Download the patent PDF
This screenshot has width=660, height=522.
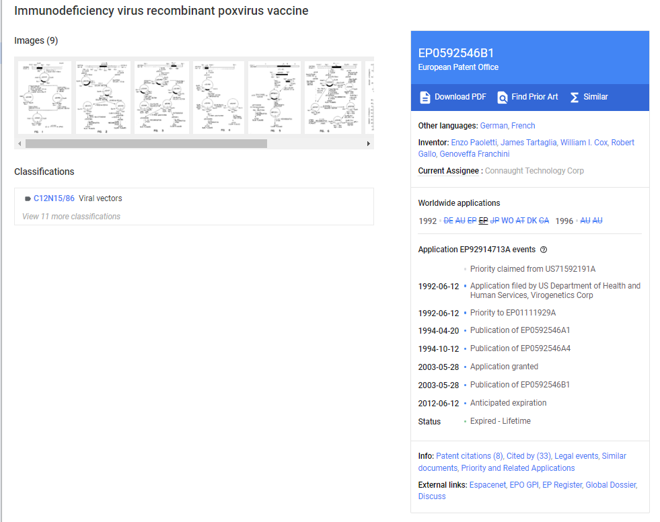coord(453,98)
